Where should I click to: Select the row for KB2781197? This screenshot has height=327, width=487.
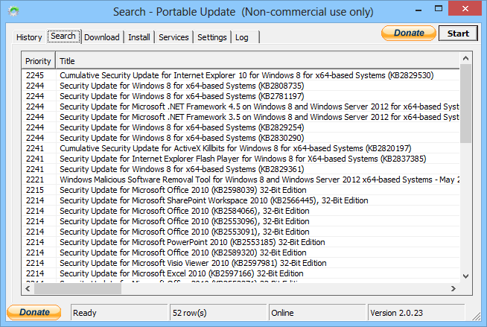[241, 96]
